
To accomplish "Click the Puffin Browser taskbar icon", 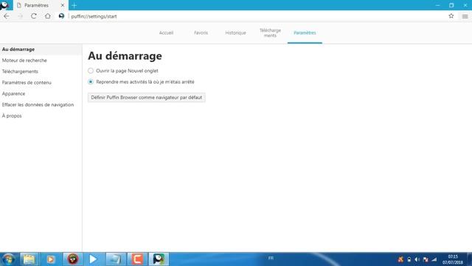I will (x=159, y=259).
